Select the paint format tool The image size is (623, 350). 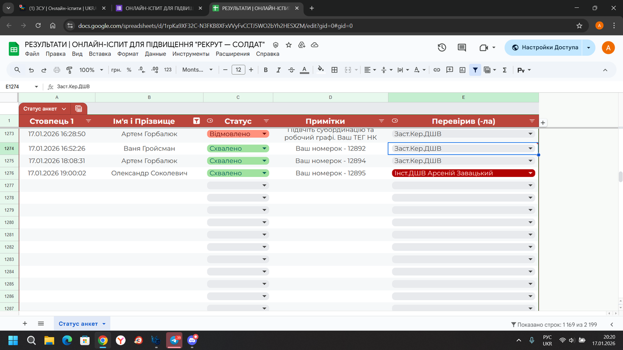tap(69, 70)
